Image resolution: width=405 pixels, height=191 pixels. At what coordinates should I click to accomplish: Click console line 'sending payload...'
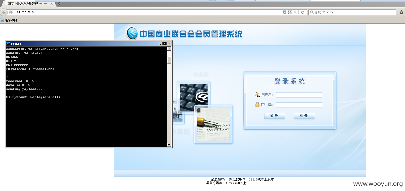tap(24, 89)
